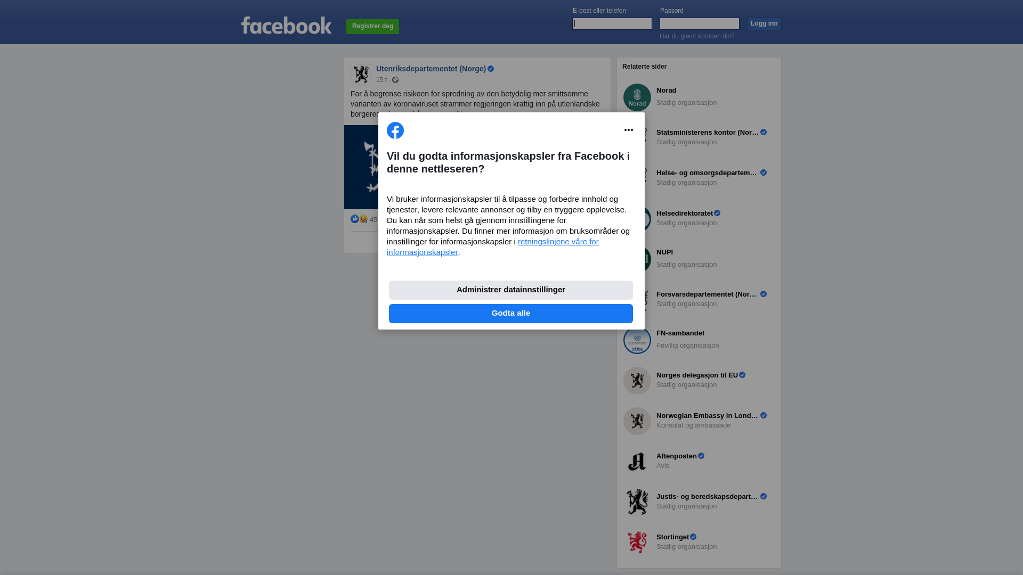
Task: Open the FN-sambandet profile picture
Action: 637,340
